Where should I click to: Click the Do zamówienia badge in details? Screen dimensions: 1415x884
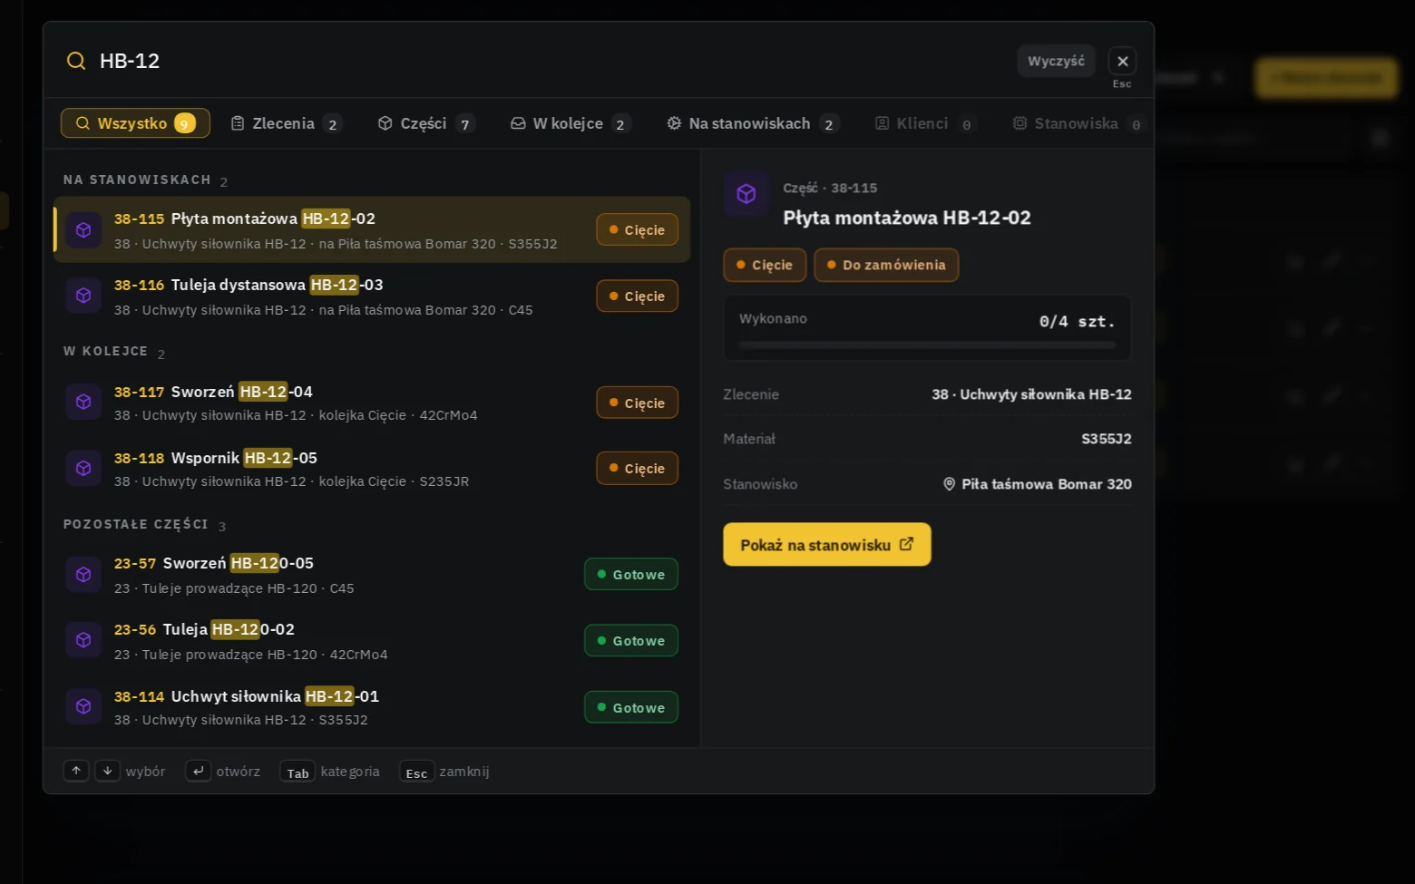pos(886,265)
